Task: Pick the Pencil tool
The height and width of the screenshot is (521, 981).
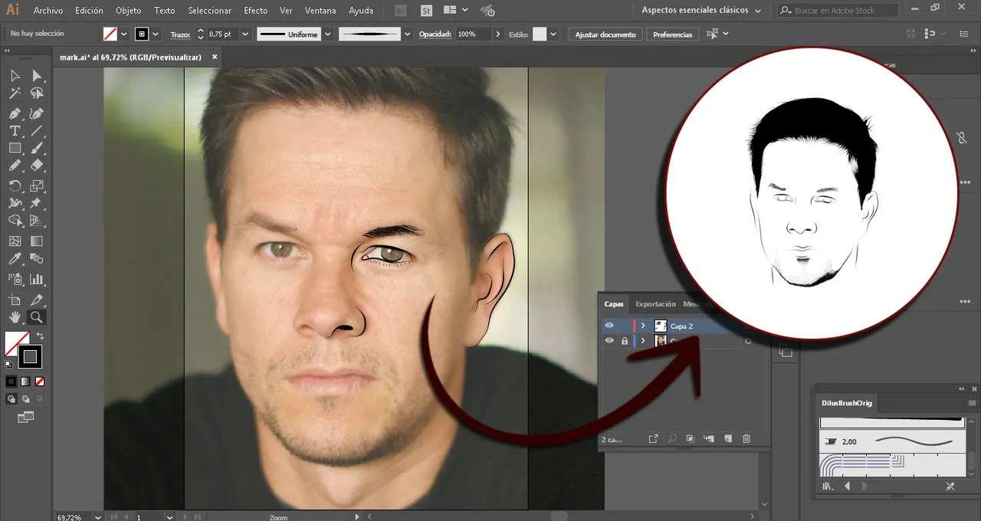Action: [15, 165]
